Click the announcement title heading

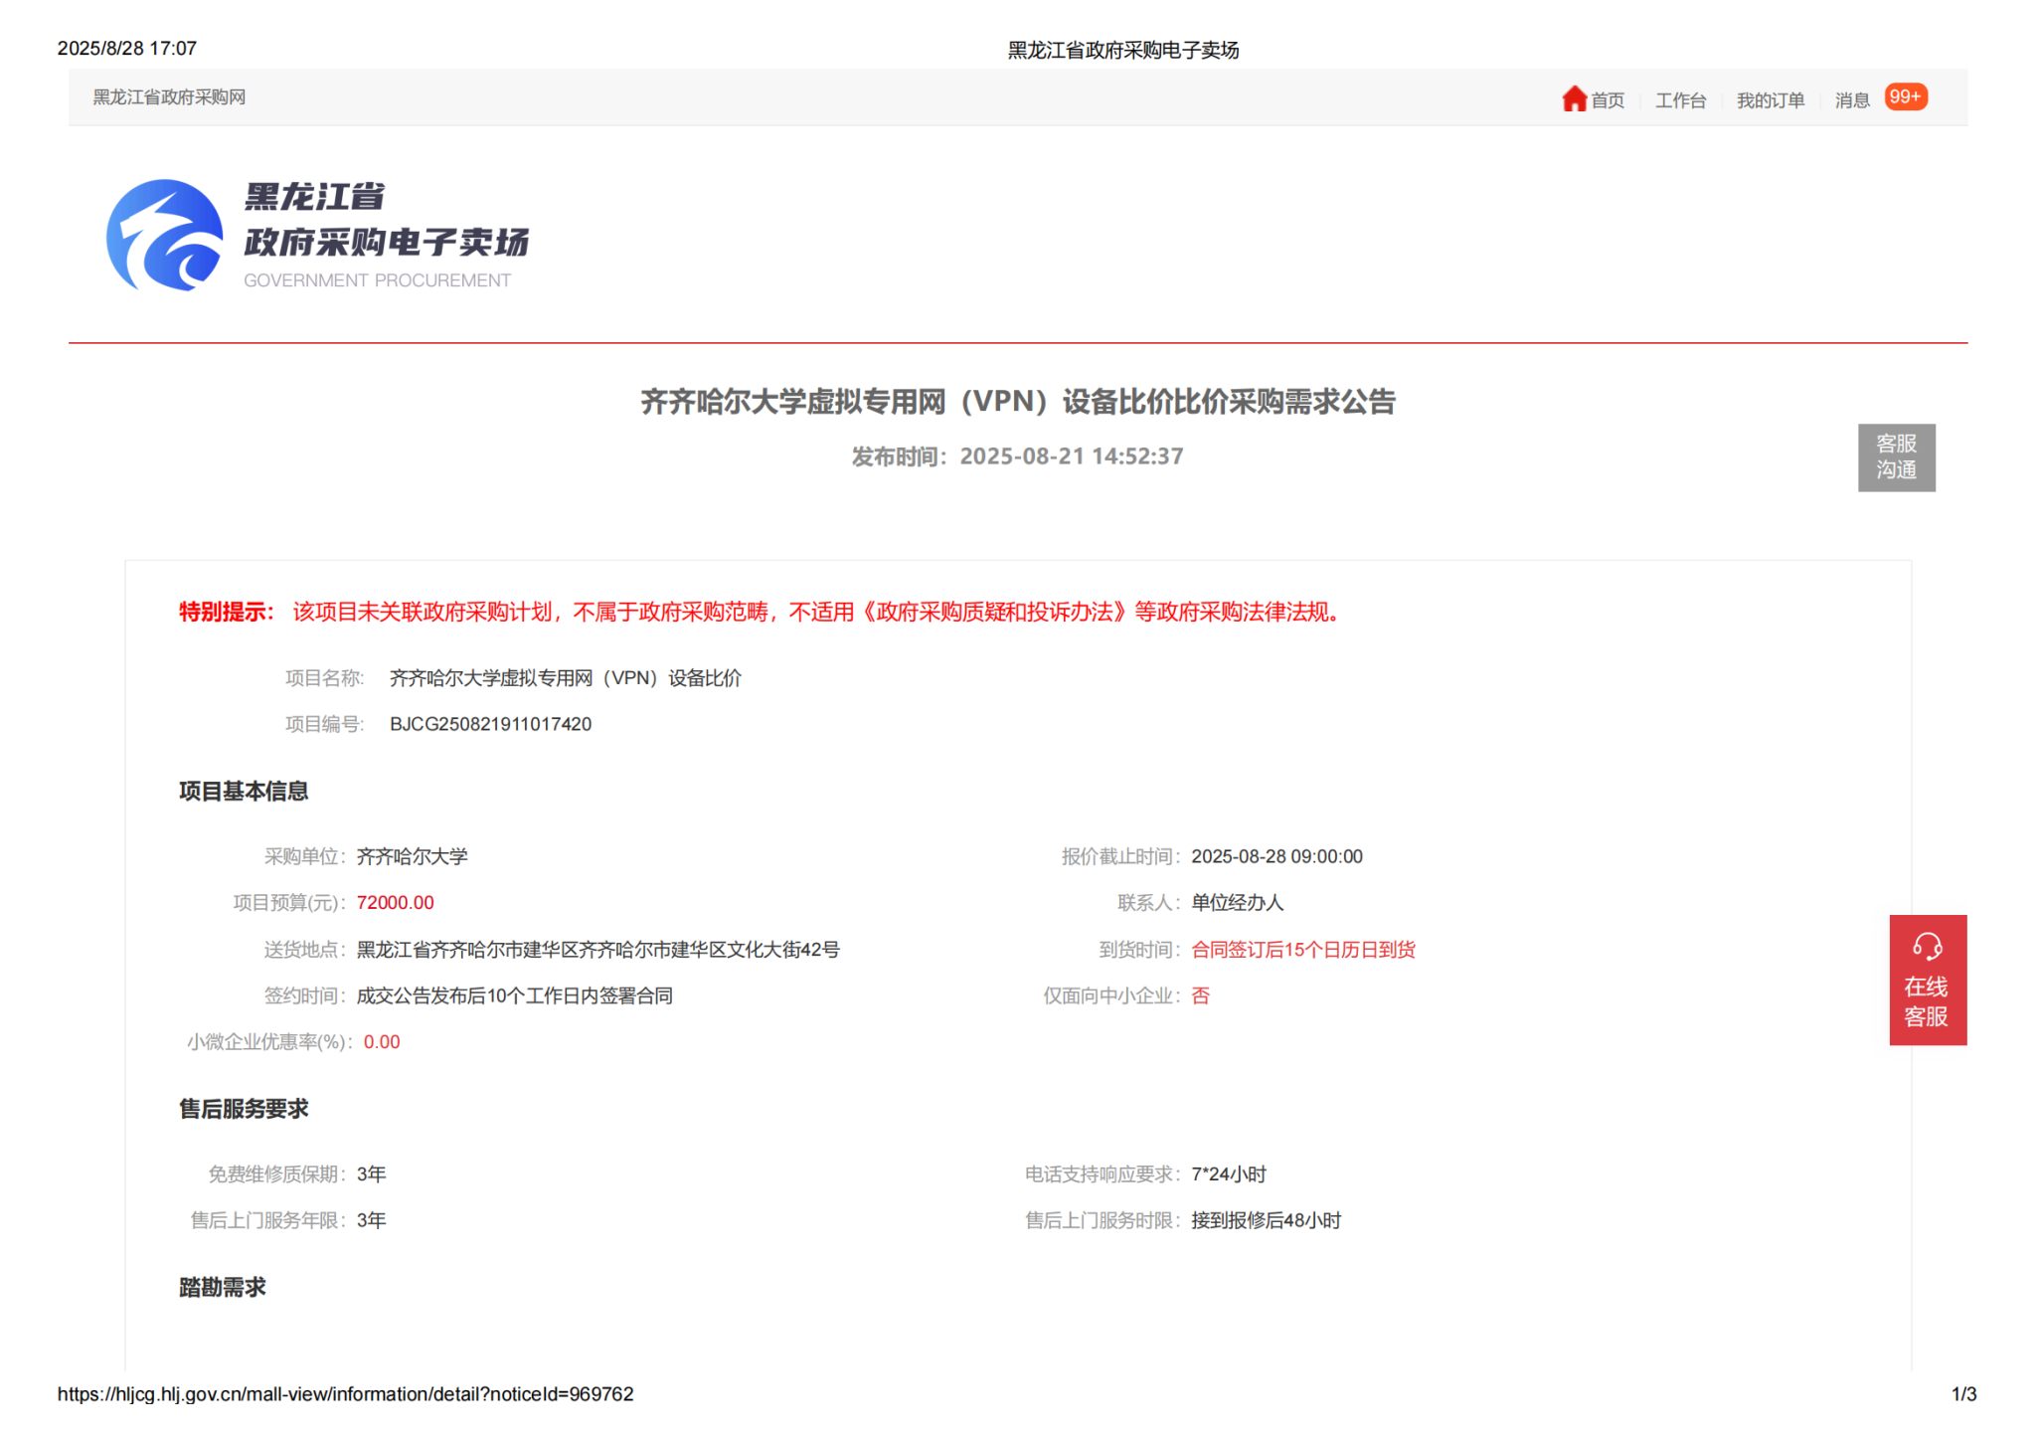tap(1017, 402)
